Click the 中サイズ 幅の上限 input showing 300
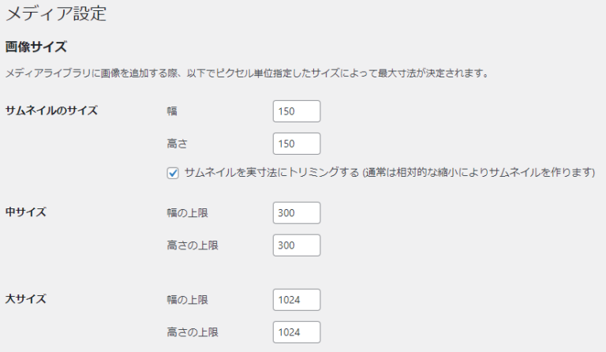606x352 pixels. click(296, 213)
